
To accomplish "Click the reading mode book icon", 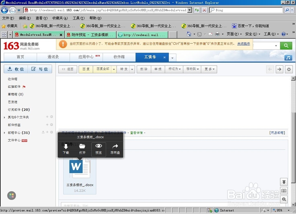I will (x=284, y=191).
